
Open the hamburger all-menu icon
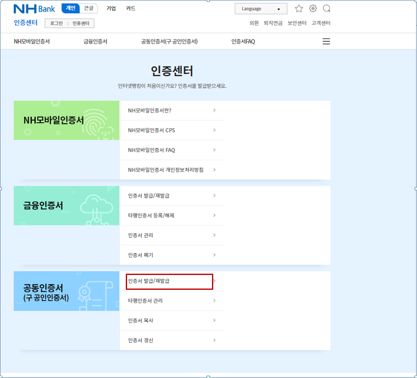326,41
